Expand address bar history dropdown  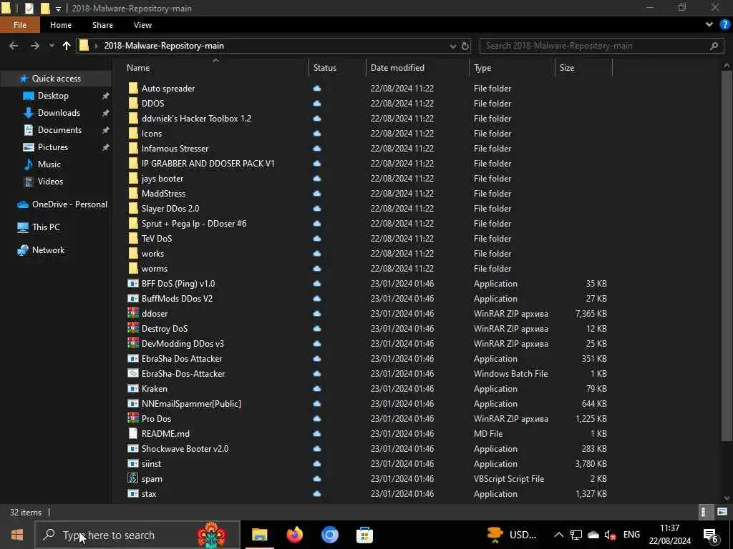pos(452,46)
